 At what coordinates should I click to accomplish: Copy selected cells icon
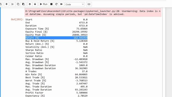tap(18, 4)
